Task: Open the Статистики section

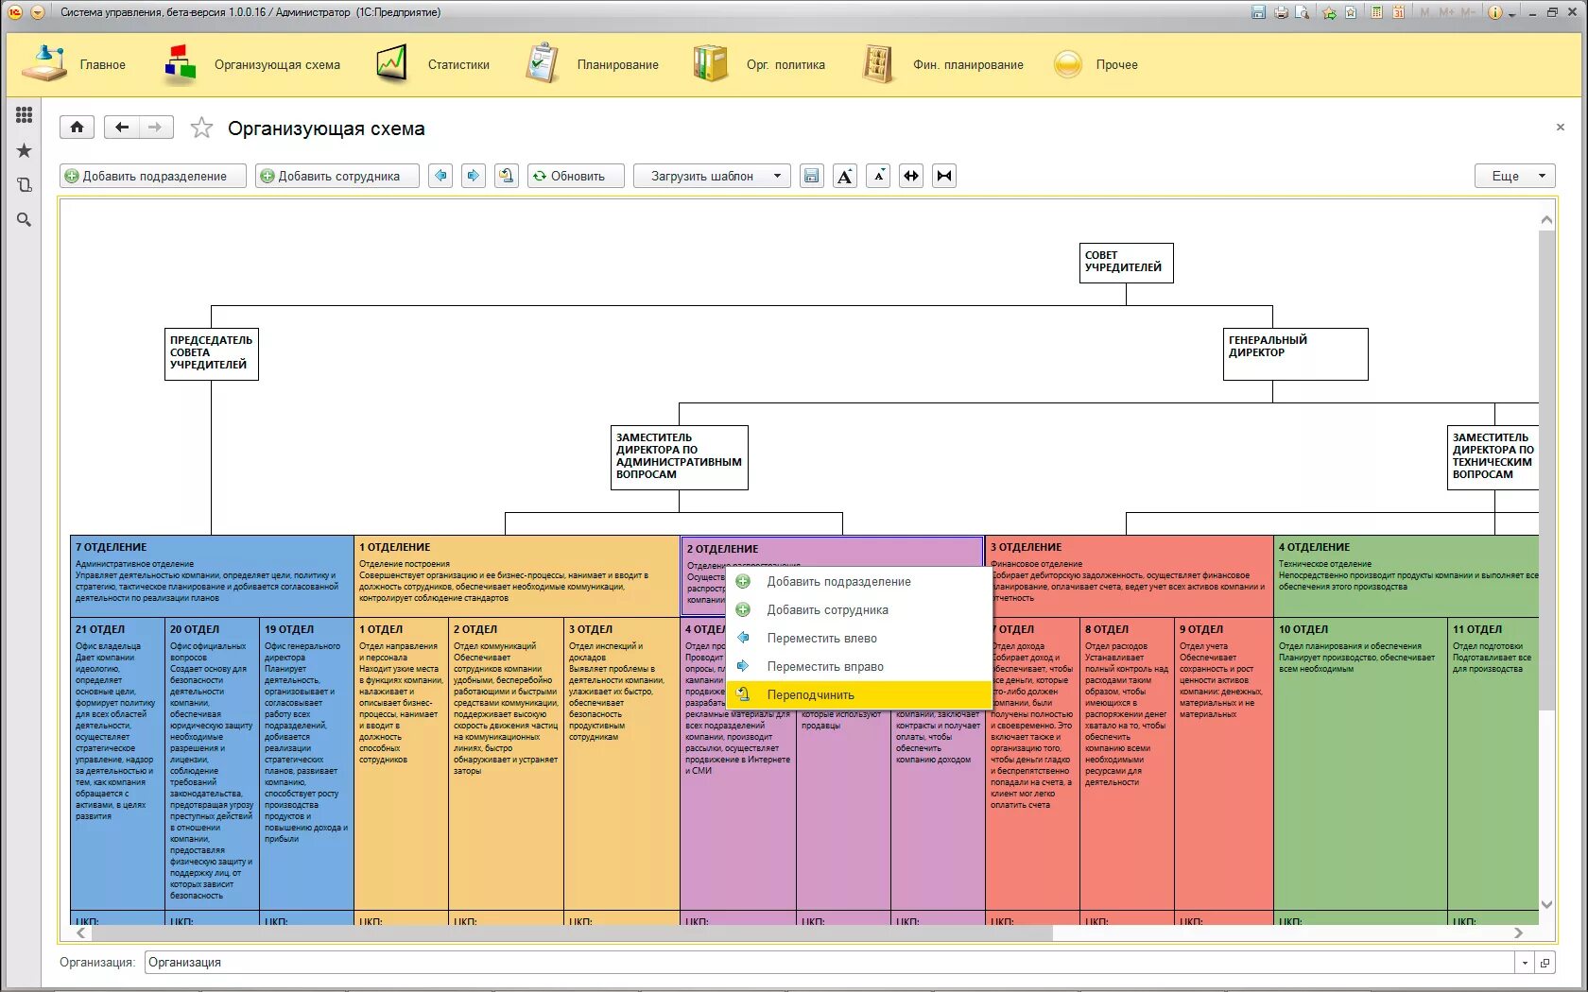Action: [x=434, y=64]
